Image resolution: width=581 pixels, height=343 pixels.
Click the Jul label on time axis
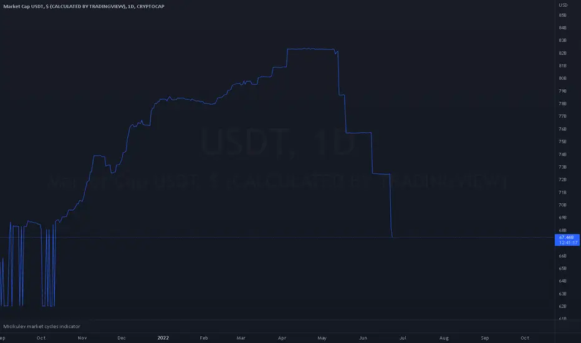click(x=403, y=338)
